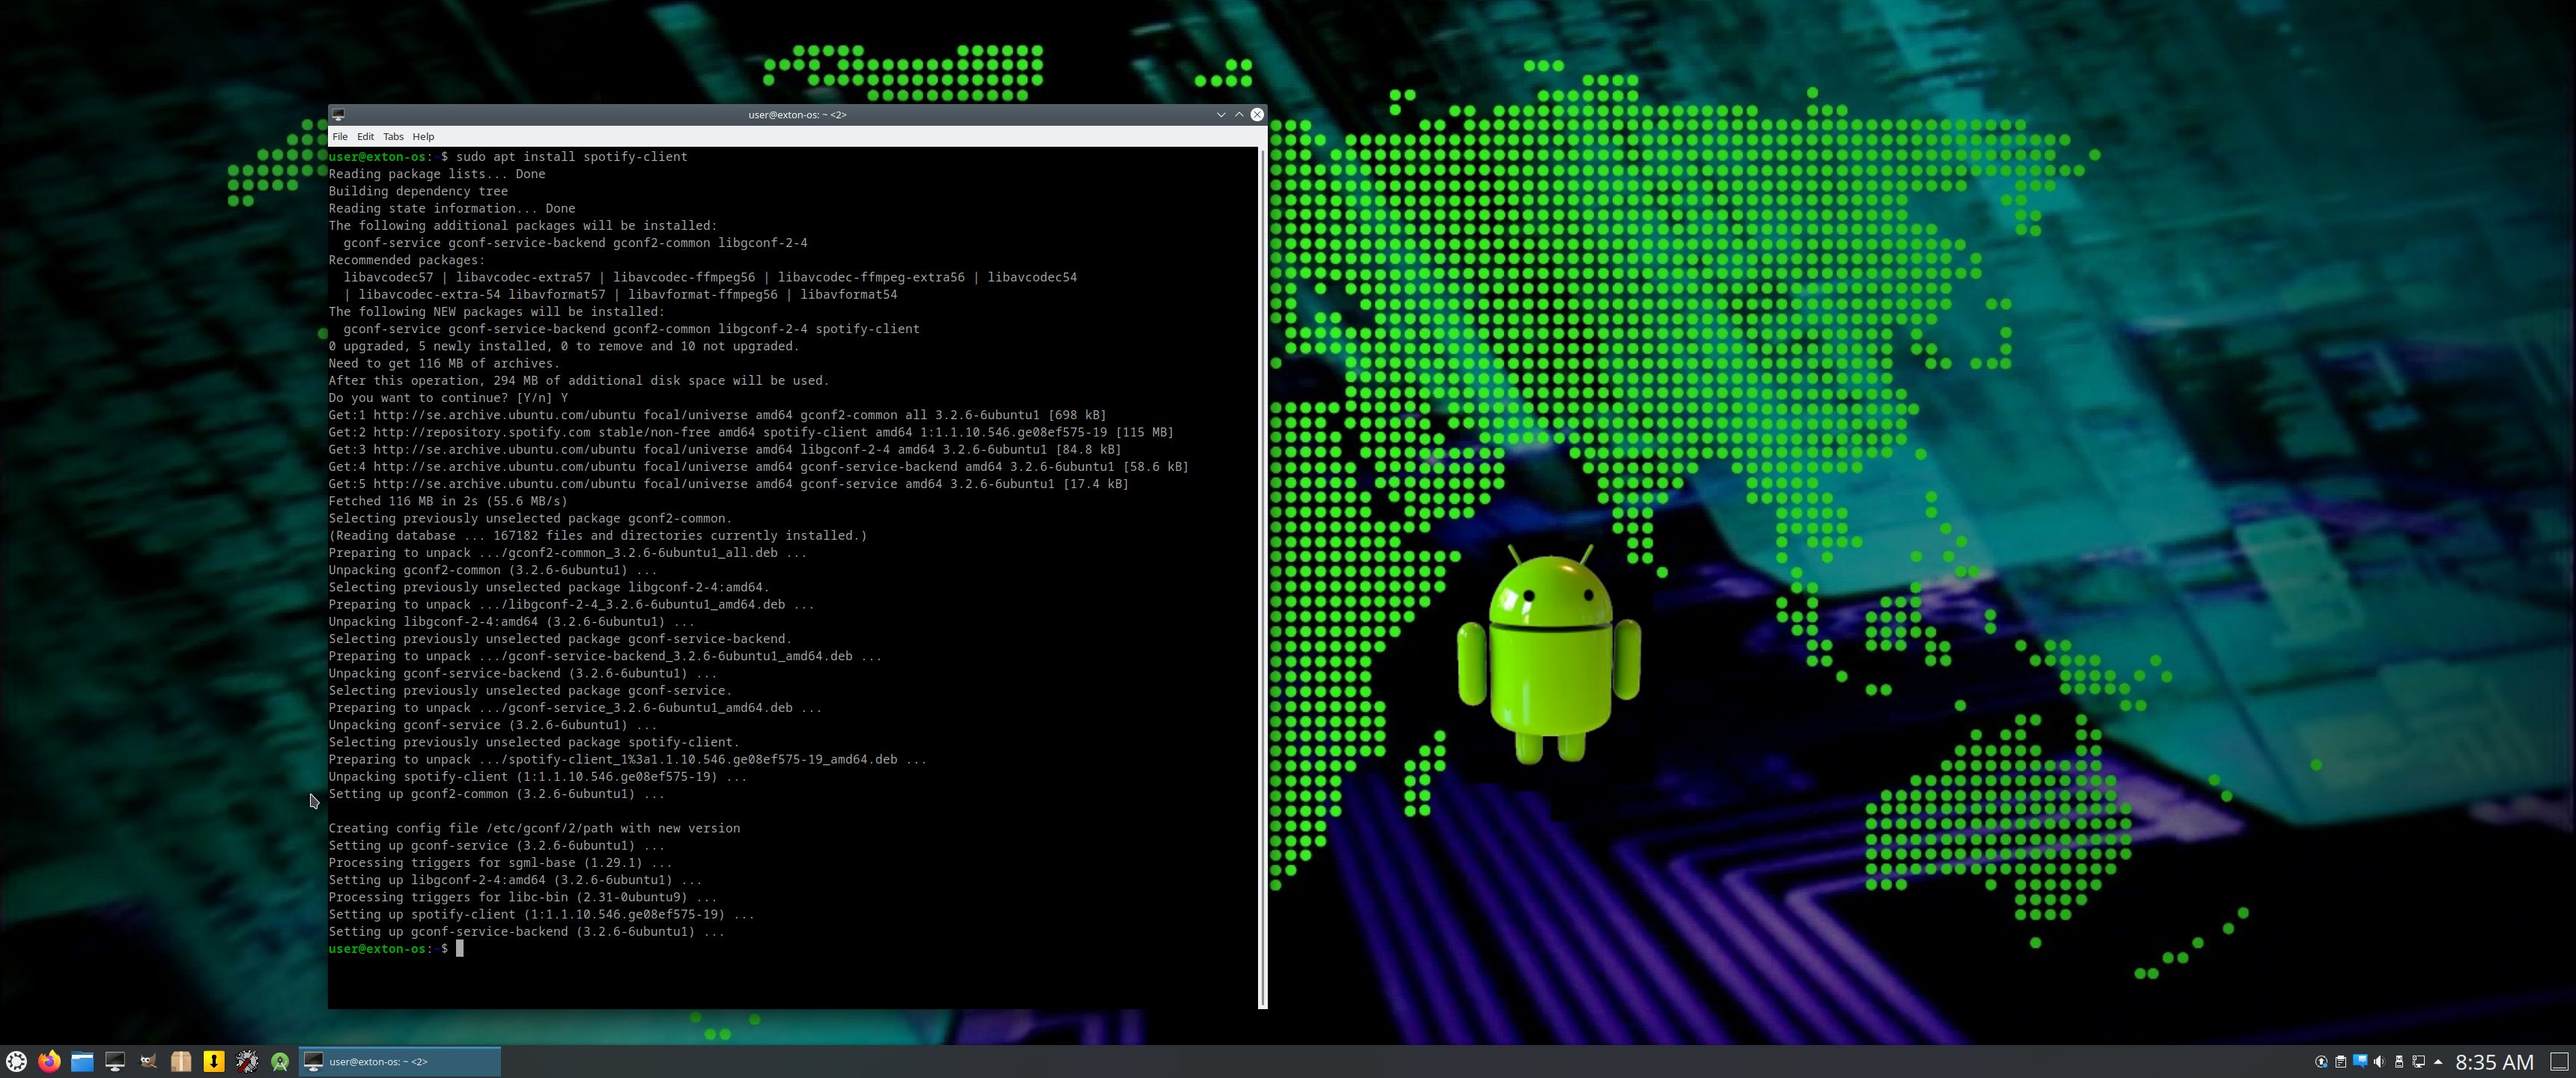Select the user@exton-os taskbar window entry

click(400, 1061)
